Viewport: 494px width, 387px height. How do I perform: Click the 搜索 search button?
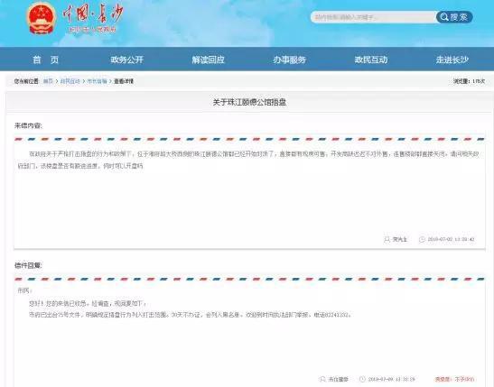(x=454, y=17)
